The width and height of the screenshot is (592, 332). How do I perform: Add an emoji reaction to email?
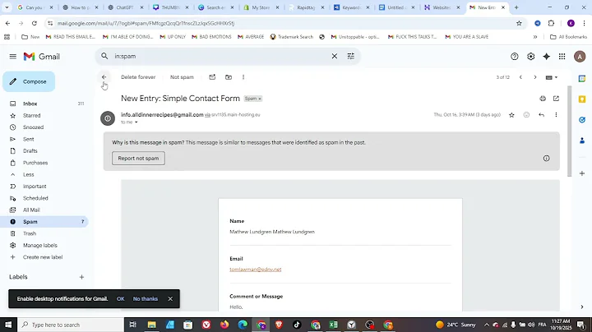coord(526,115)
